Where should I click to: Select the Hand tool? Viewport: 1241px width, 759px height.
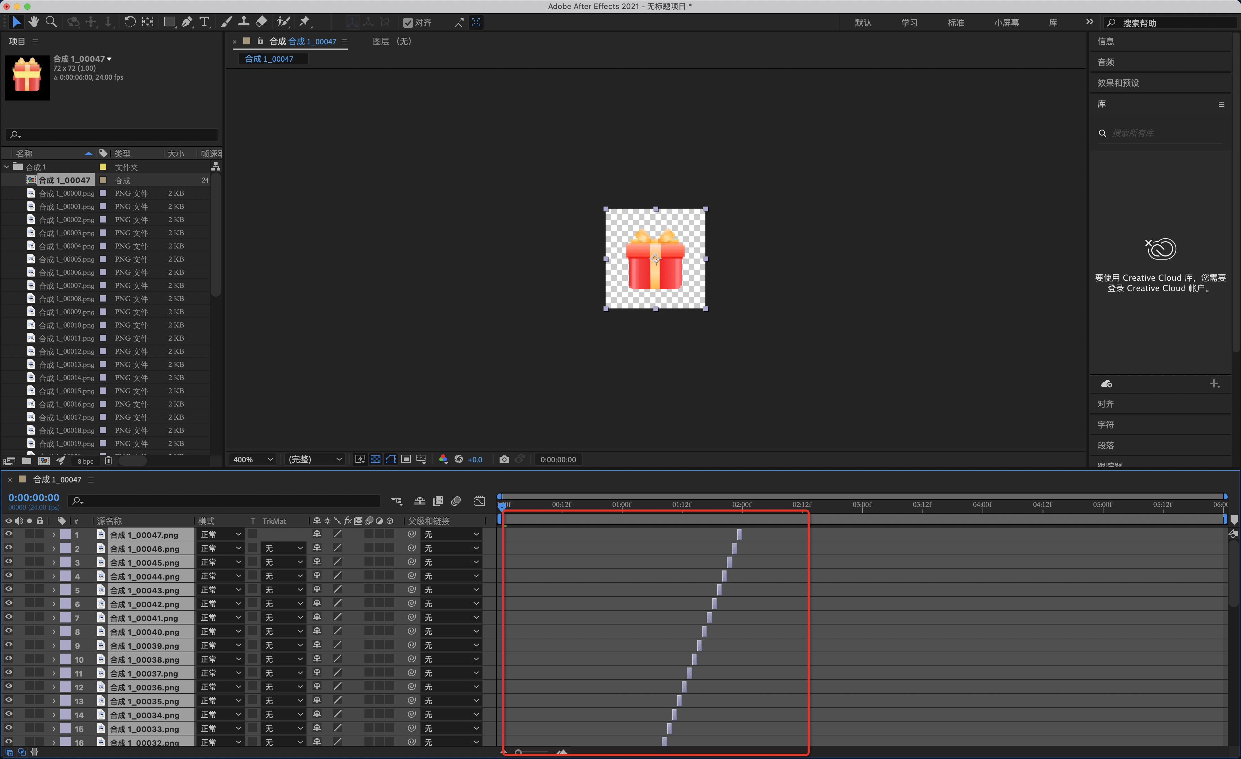click(x=34, y=22)
